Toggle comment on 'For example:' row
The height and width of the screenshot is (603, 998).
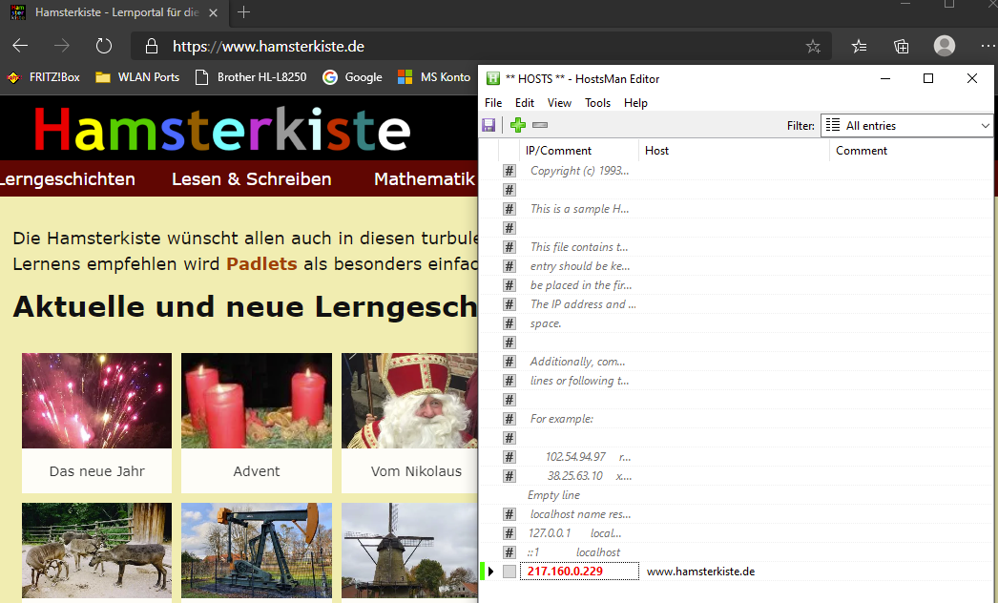click(509, 419)
